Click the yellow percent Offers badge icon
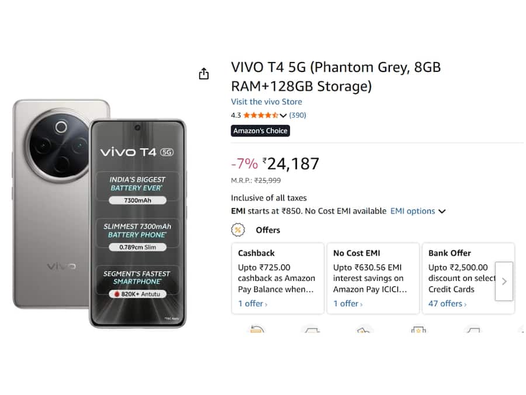The image size is (526, 395). click(238, 231)
